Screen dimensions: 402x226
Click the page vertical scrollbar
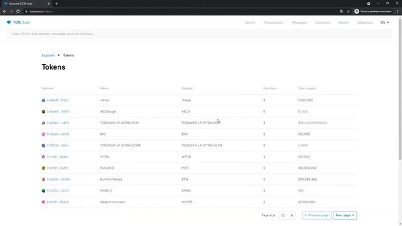(400, 90)
